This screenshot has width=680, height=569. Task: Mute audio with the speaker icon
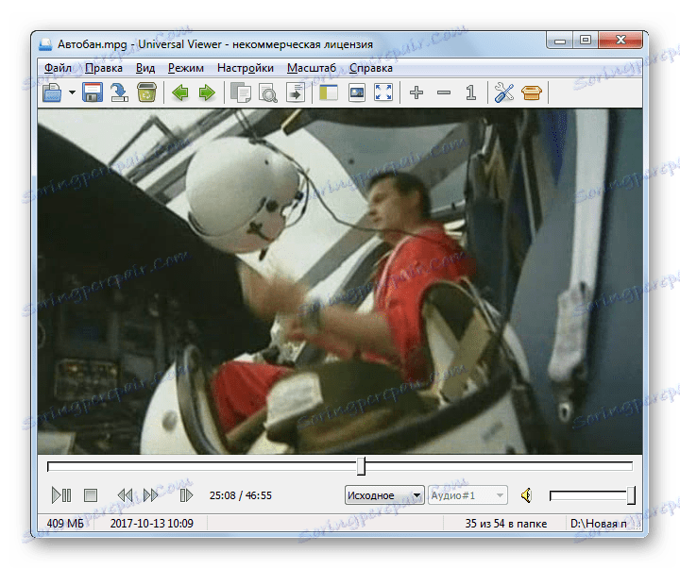tap(526, 494)
